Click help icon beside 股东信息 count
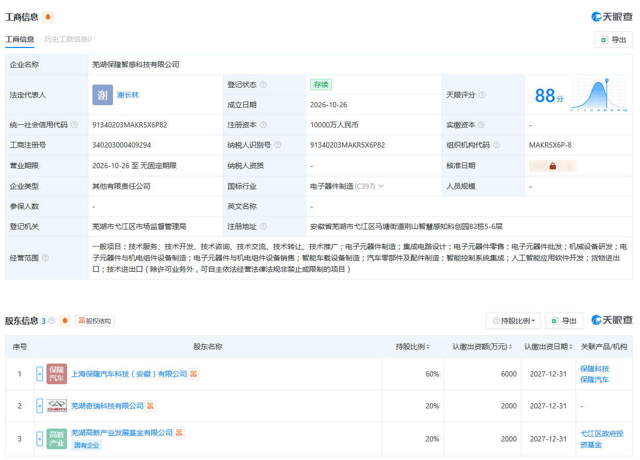 coord(52,321)
